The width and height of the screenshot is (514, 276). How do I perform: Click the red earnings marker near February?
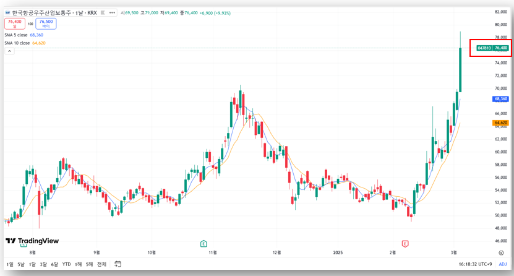point(405,244)
